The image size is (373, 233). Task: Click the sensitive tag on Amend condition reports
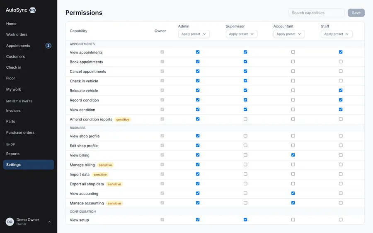click(123, 120)
